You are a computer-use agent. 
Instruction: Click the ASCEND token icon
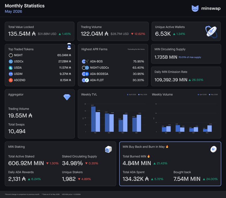click(x=11, y=80)
